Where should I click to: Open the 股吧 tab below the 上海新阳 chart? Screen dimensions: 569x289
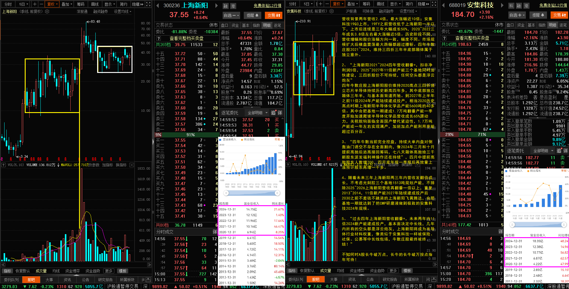click(31, 280)
